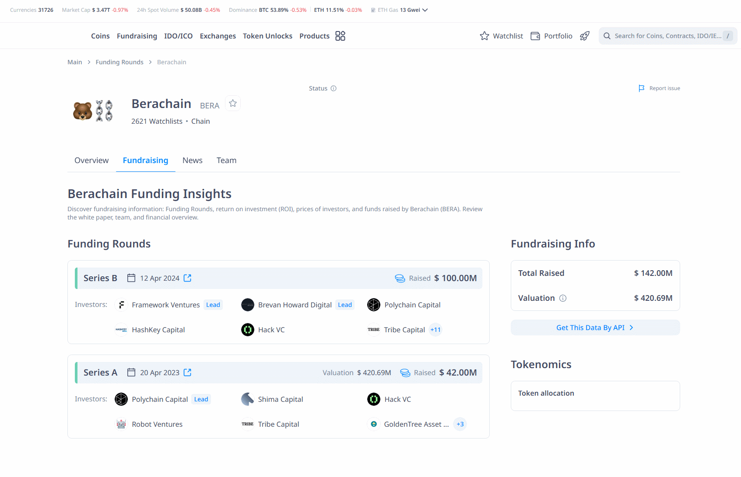Viewport: 741px width, 477px height.
Task: Go to Main breadcrumb
Action: click(75, 62)
